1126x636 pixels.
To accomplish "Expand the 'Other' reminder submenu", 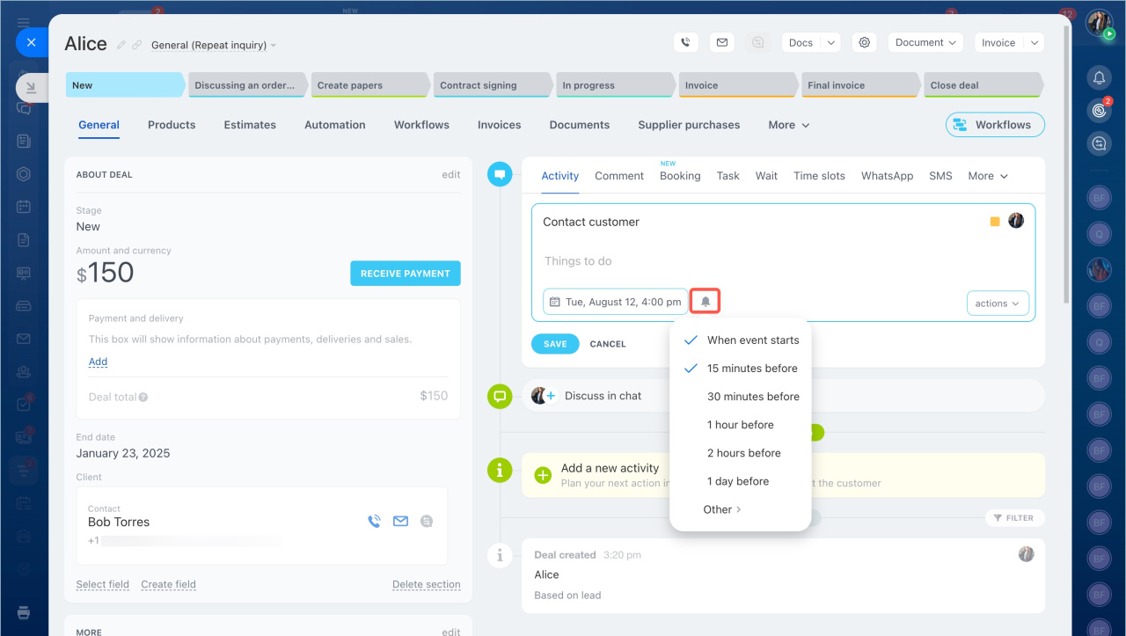I will coord(722,509).
